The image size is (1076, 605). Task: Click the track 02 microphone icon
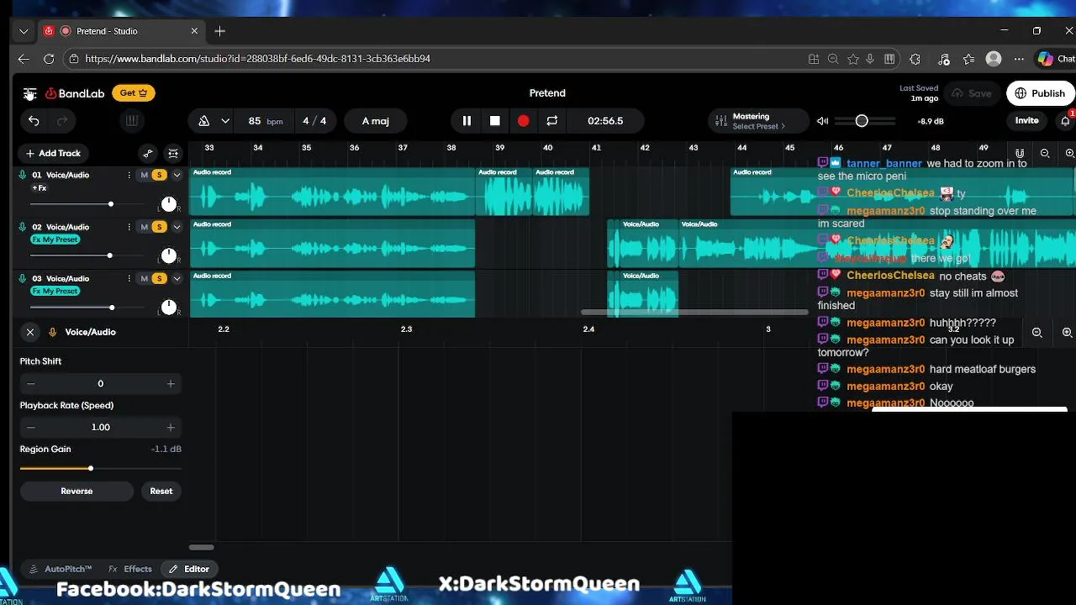[x=23, y=227]
